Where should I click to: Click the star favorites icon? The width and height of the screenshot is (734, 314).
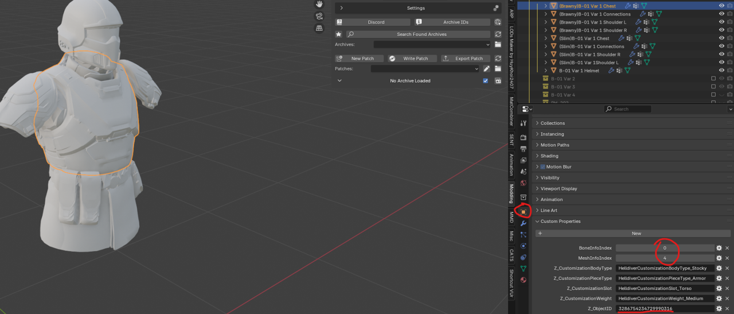coord(338,34)
